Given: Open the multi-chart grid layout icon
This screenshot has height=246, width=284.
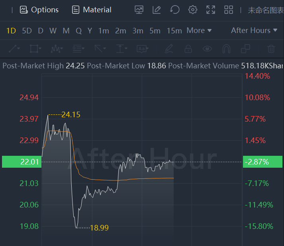Looking at the screenshot, I should (229, 10).
